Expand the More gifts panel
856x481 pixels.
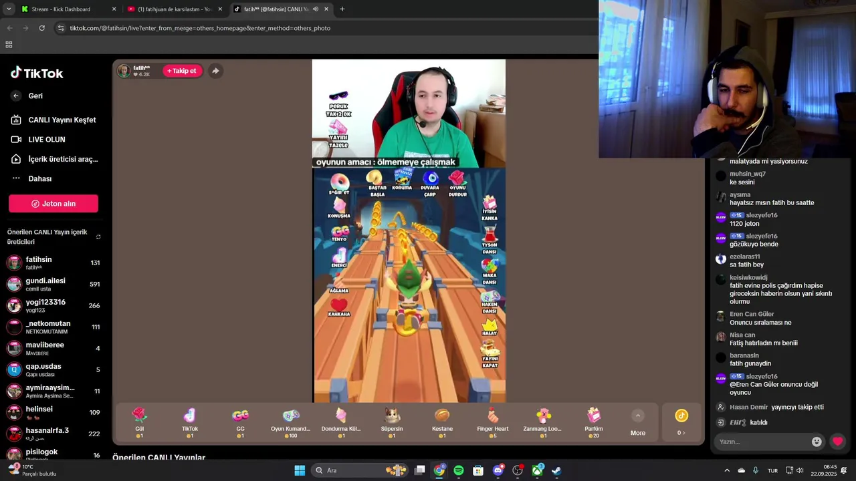click(638, 424)
